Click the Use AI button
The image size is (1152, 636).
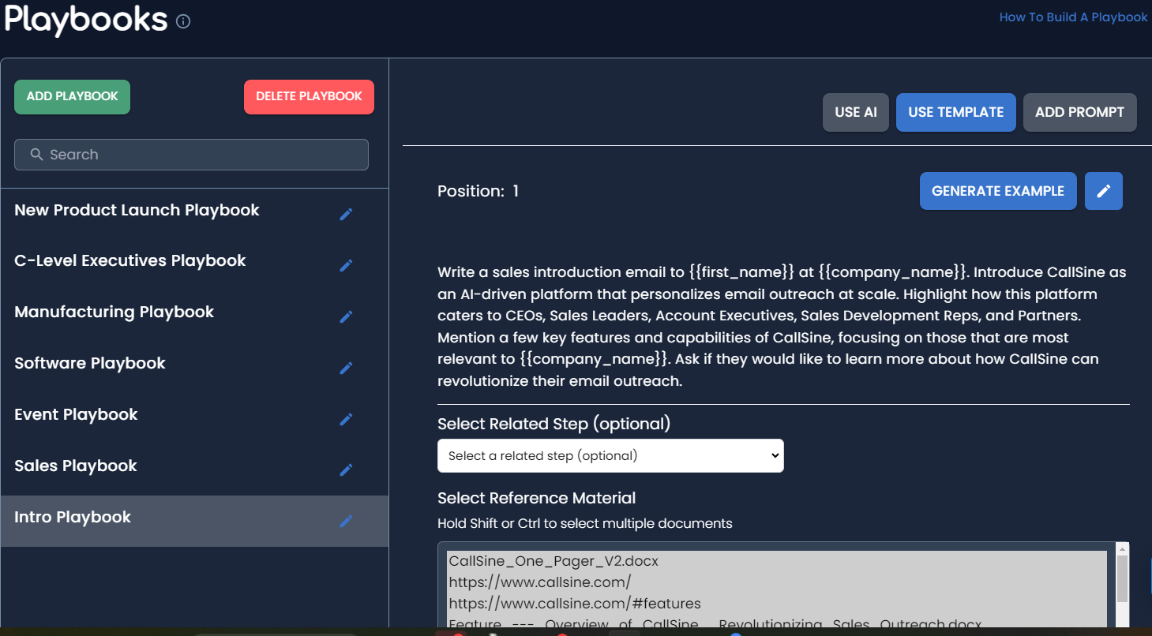click(856, 112)
